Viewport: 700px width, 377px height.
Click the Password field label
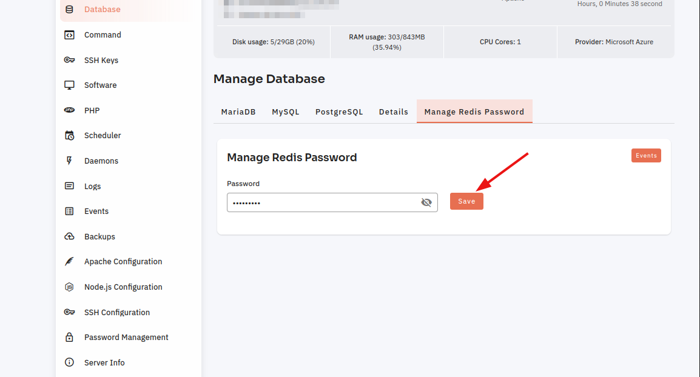click(x=243, y=184)
